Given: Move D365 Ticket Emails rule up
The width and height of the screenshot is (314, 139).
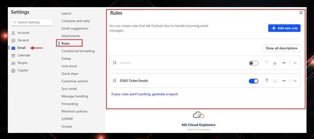Looking at the screenshot, I should 266,81.
